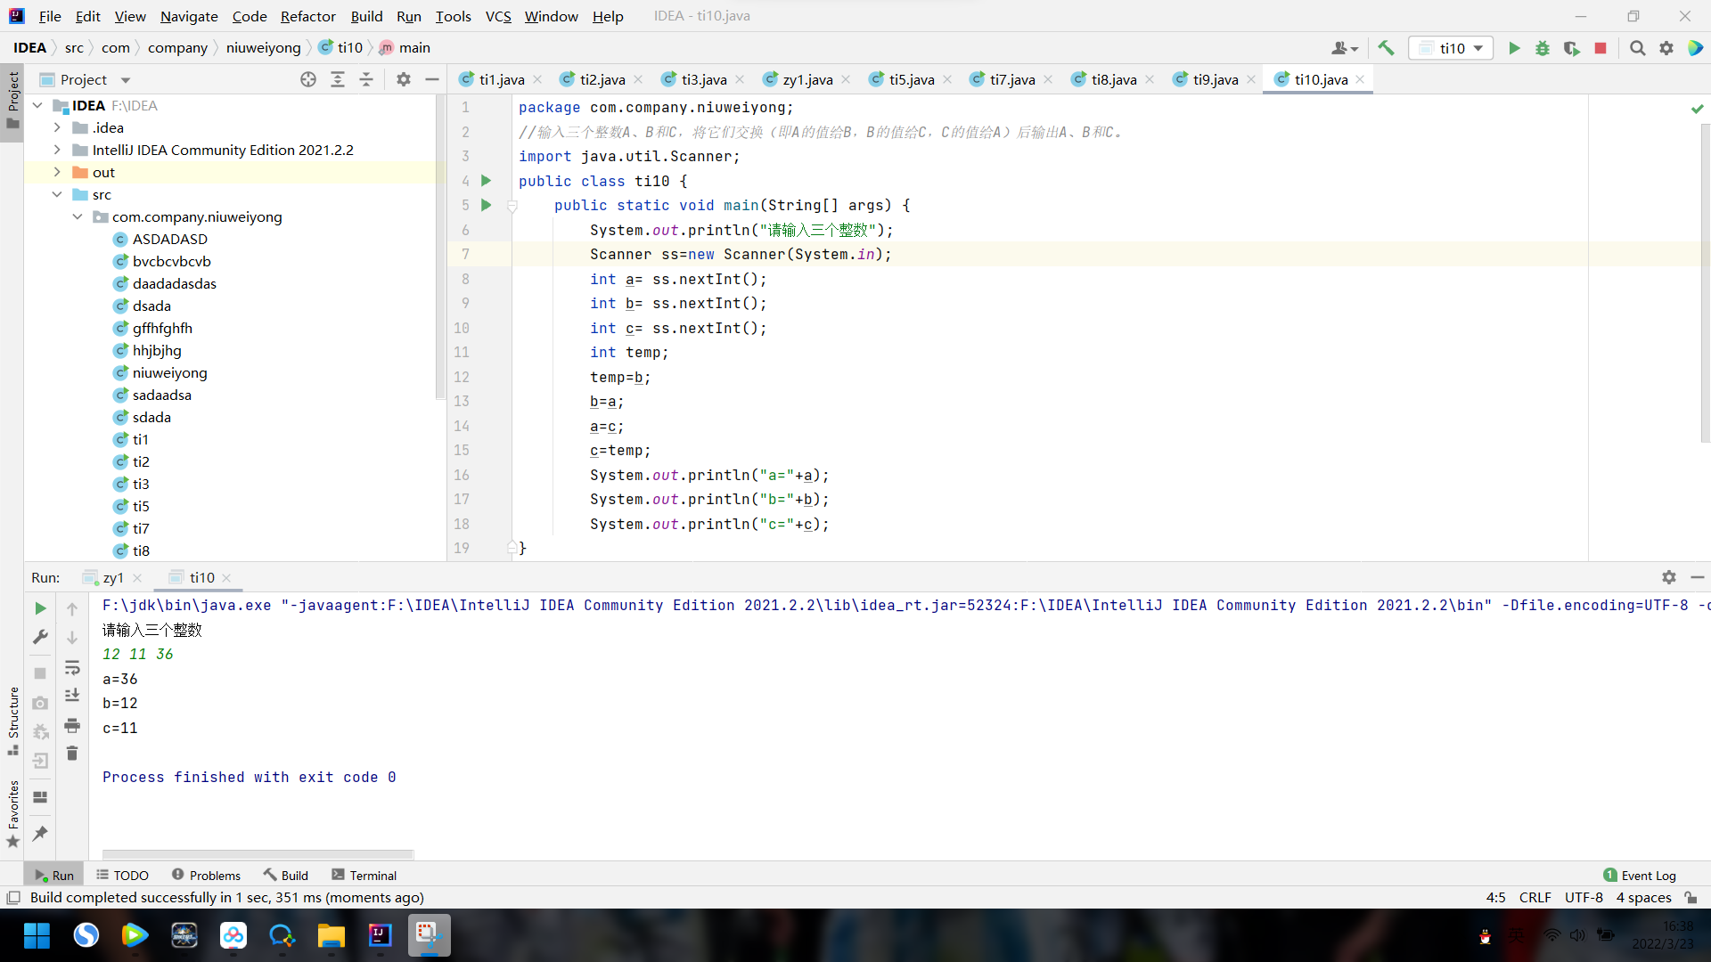Pin the Run tab with the pin icon
The image size is (1711, 962).
tap(40, 834)
